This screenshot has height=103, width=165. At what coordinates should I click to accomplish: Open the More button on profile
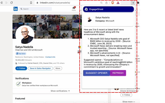58,68
